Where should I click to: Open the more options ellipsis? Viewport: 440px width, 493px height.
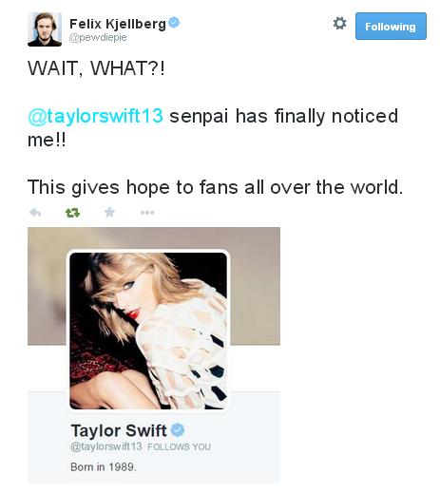[147, 213]
